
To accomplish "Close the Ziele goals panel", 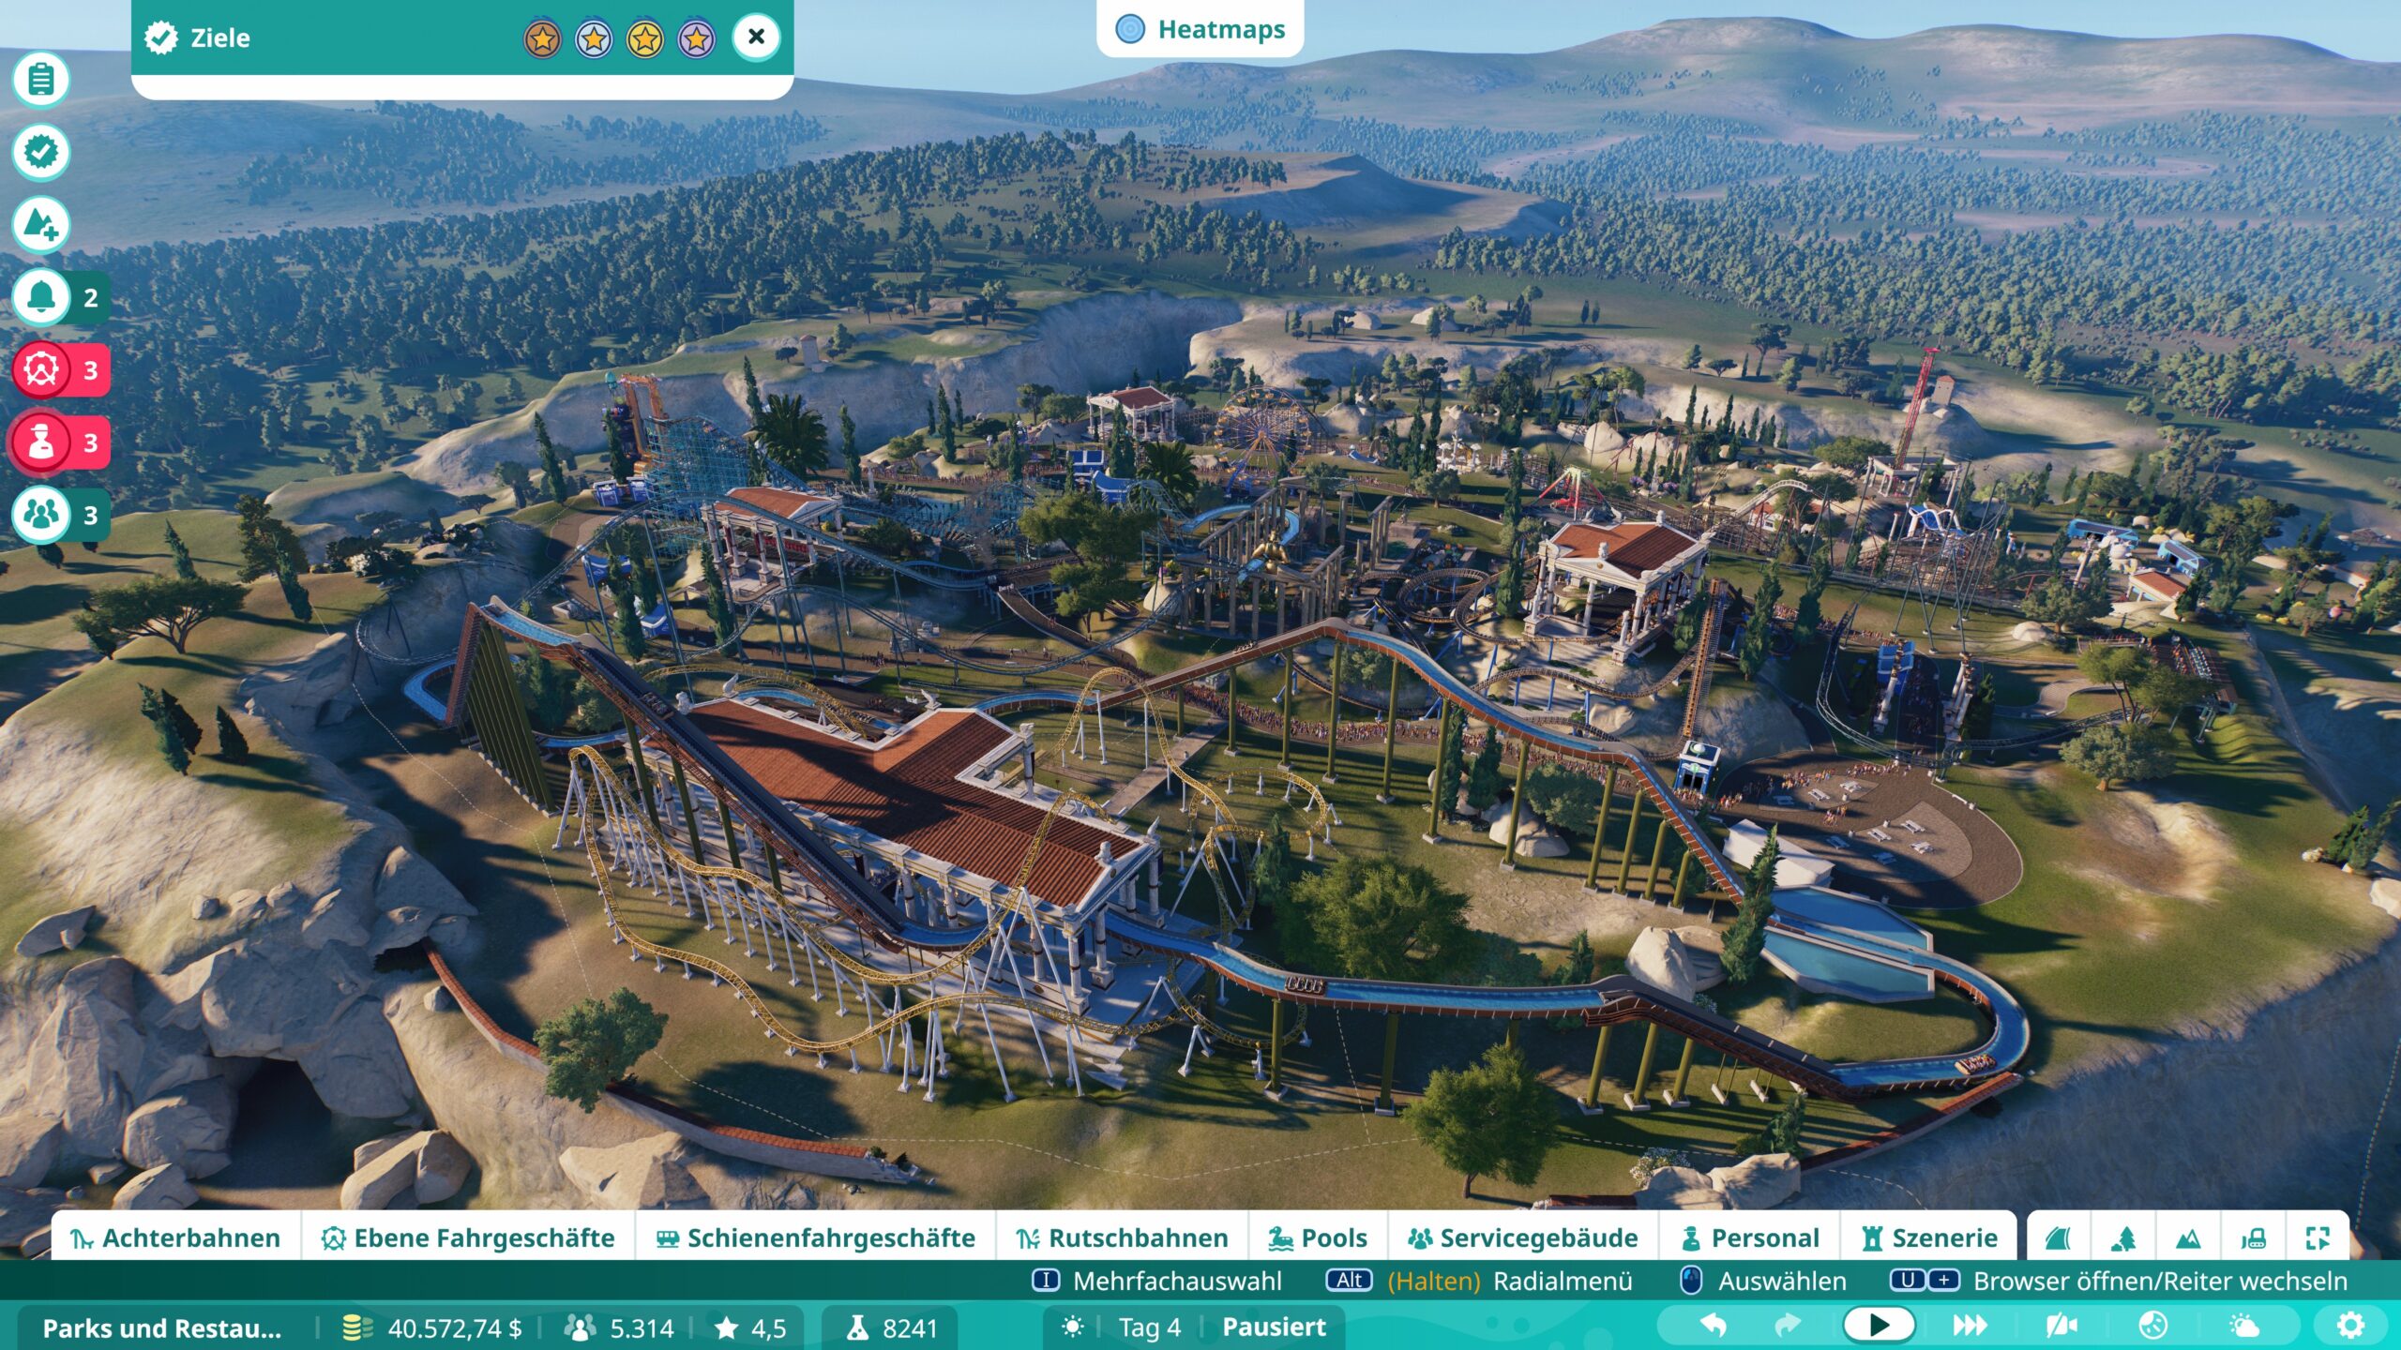I will tap(756, 37).
